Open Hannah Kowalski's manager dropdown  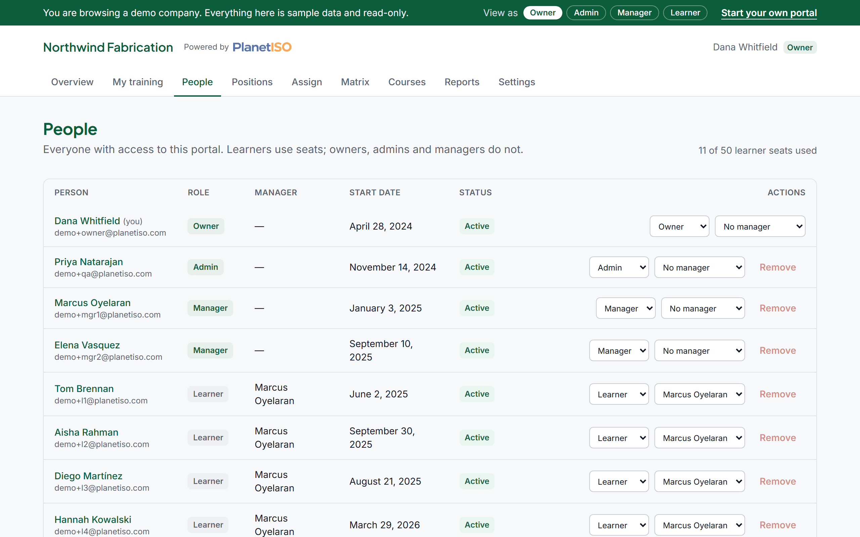699,525
